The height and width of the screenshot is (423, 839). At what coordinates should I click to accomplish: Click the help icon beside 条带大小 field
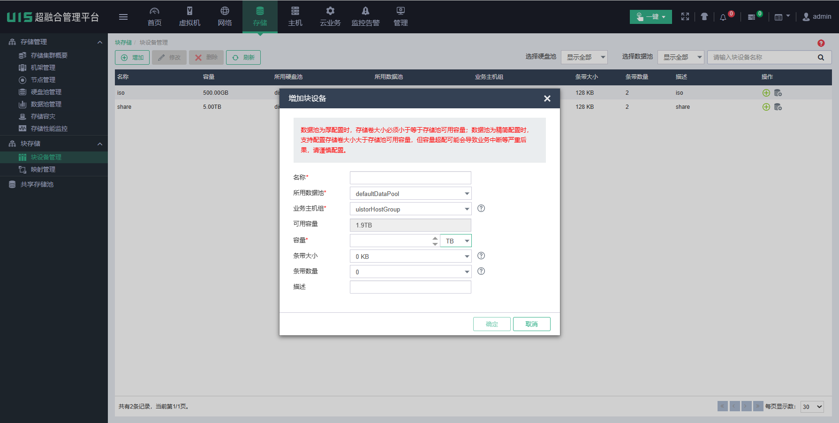[x=481, y=256]
